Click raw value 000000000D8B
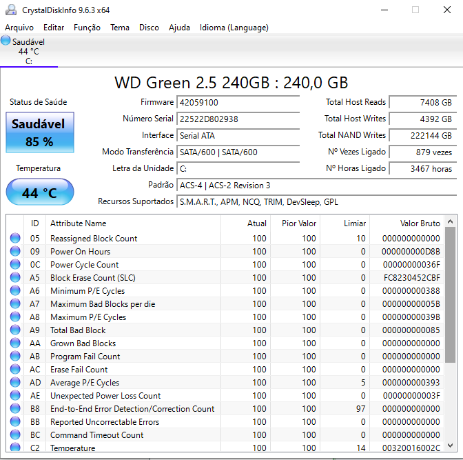This screenshot has width=463, height=460. coord(411,252)
